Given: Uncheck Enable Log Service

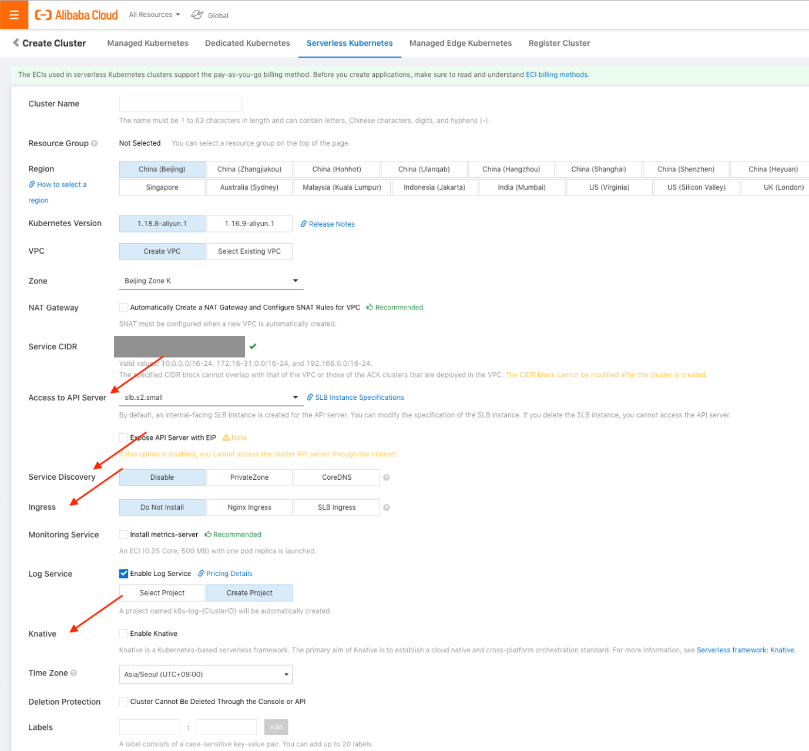Looking at the screenshot, I should [123, 574].
